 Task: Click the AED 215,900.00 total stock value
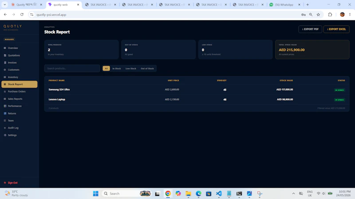point(292,50)
